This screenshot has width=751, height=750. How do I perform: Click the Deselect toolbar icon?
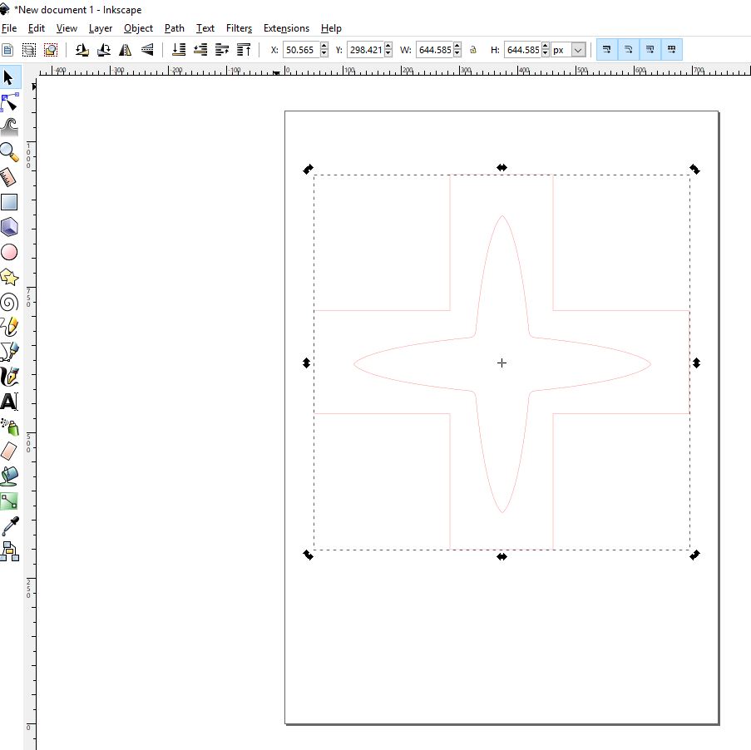[50, 50]
